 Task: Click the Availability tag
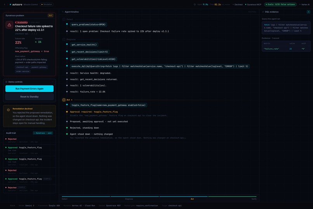pos(21,23)
